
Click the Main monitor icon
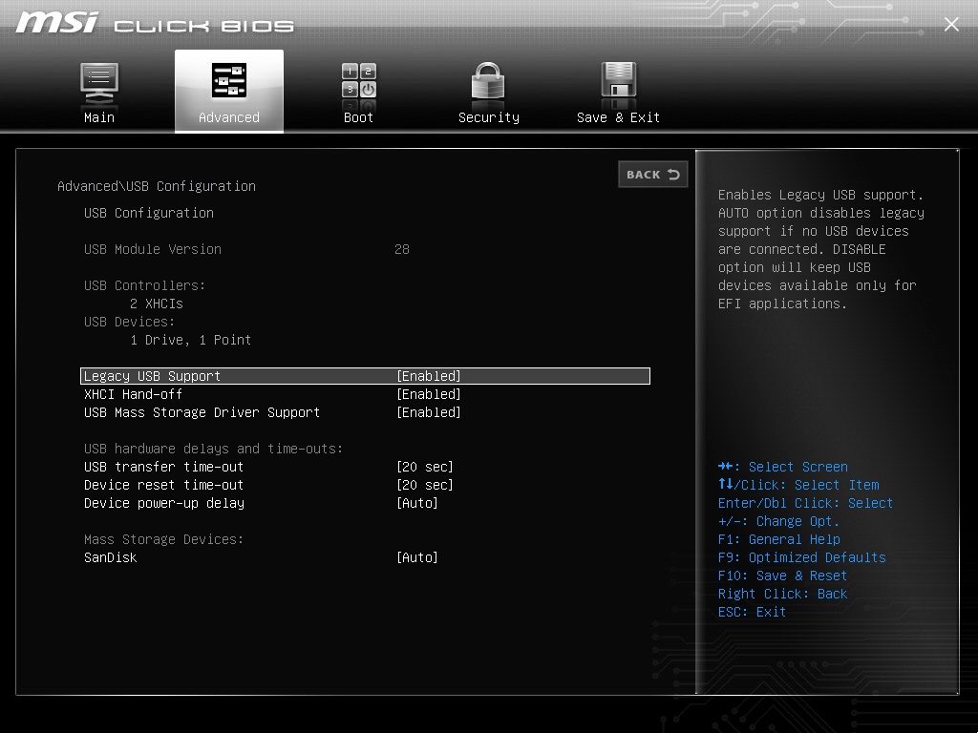click(99, 82)
